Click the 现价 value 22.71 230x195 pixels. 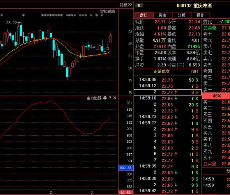click(160, 22)
